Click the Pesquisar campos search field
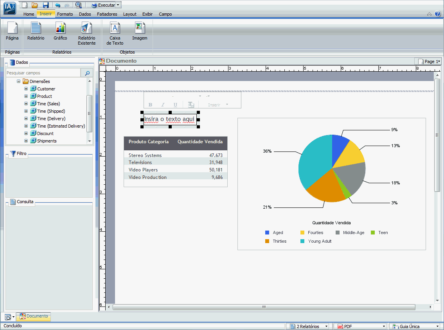444x330 pixels. pos(43,73)
